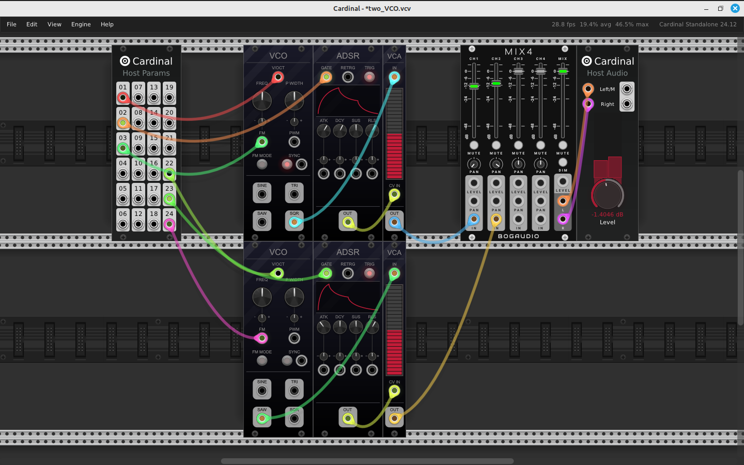Click Host Params port 03 jack
The height and width of the screenshot is (465, 744).
[x=123, y=149]
